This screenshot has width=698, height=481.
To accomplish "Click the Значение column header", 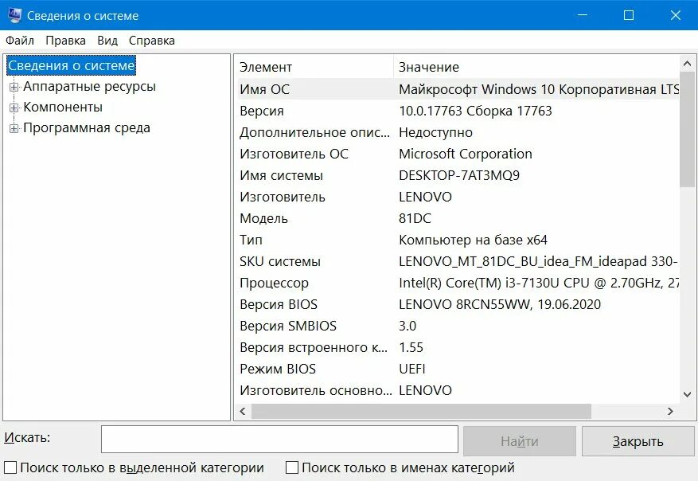I will pos(536,67).
